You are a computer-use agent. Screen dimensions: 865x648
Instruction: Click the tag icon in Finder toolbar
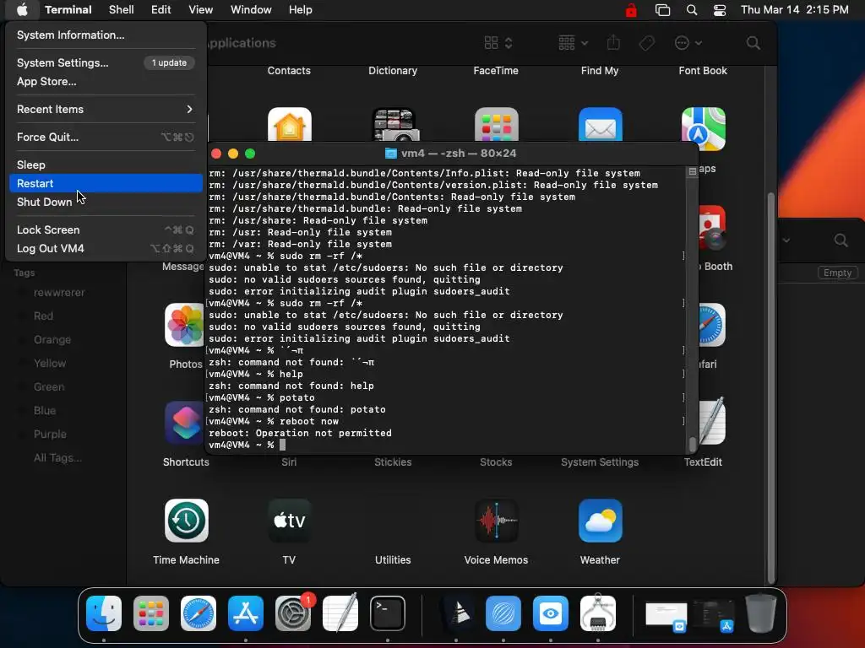click(x=646, y=42)
